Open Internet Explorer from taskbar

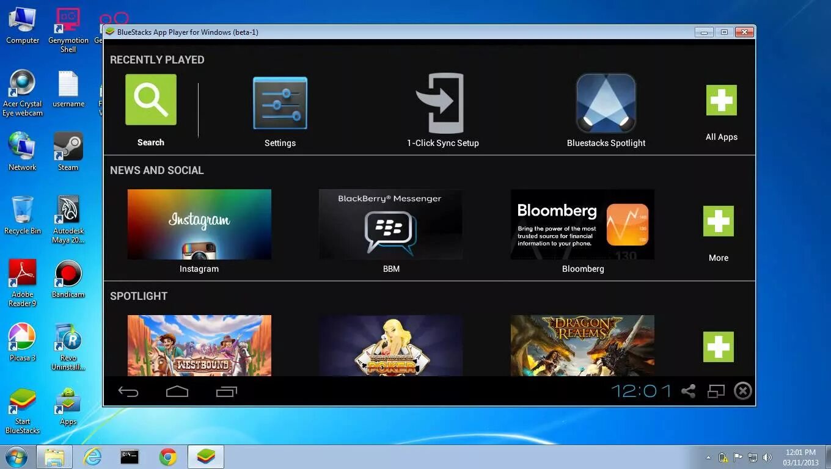pyautogui.click(x=92, y=457)
